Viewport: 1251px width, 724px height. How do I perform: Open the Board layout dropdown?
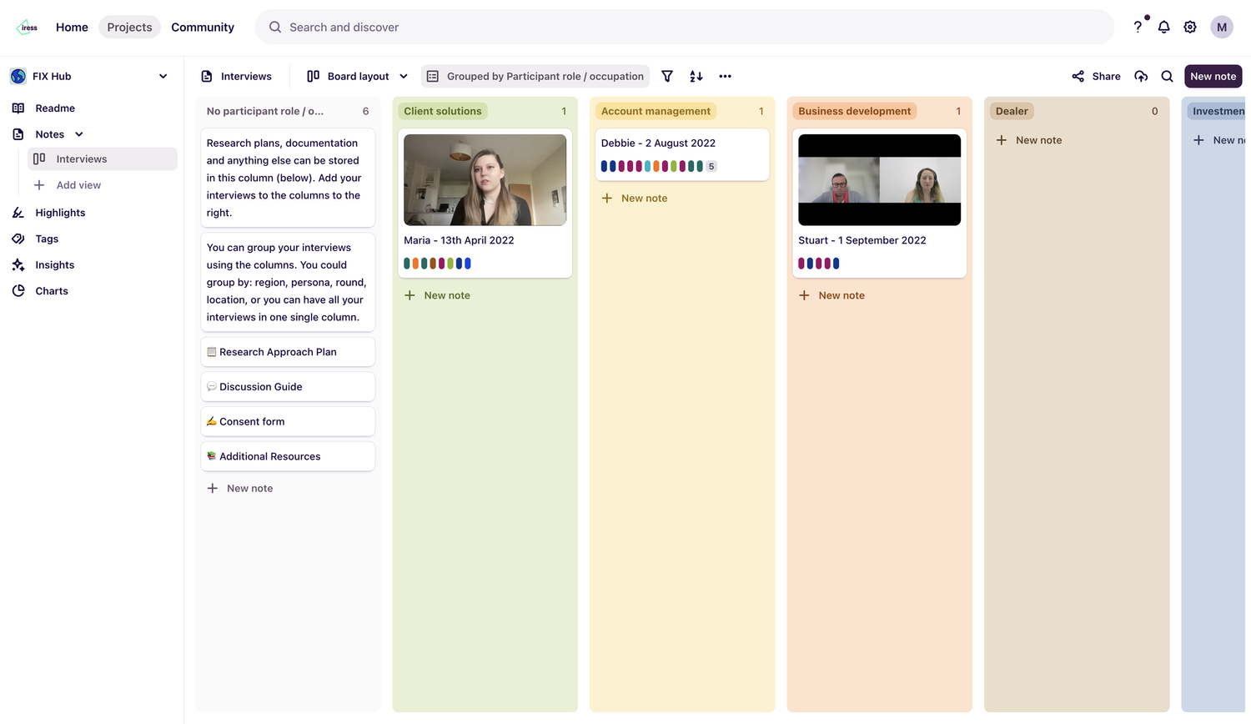(358, 76)
